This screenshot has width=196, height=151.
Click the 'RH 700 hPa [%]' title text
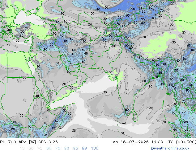(x=18, y=142)
